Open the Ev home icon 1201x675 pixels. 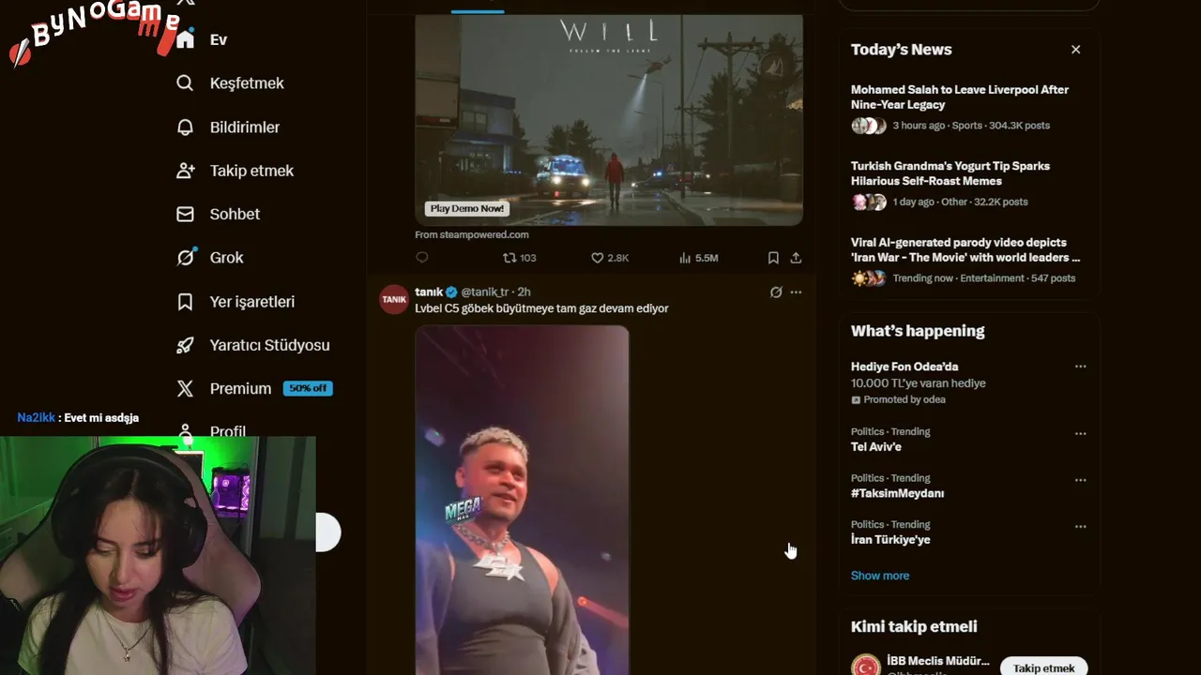point(185,39)
